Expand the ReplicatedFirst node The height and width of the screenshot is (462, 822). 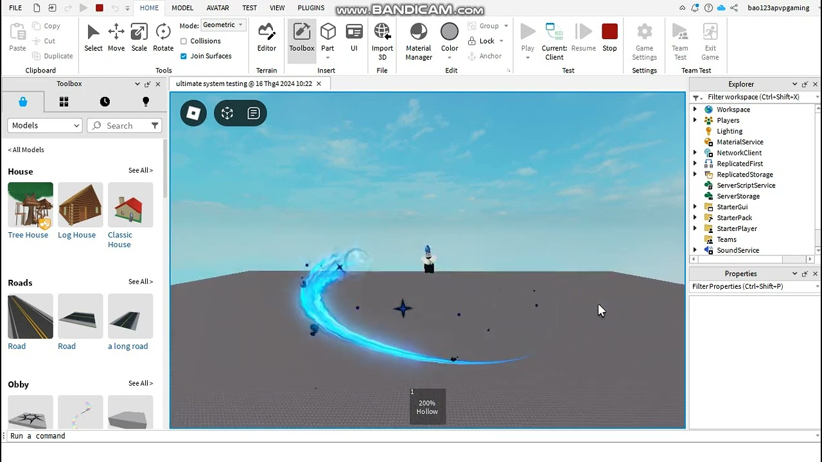(x=695, y=164)
